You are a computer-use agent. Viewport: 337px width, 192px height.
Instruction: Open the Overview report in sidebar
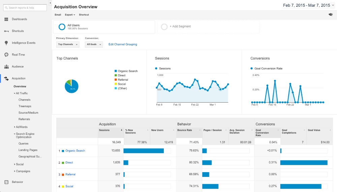click(20, 86)
